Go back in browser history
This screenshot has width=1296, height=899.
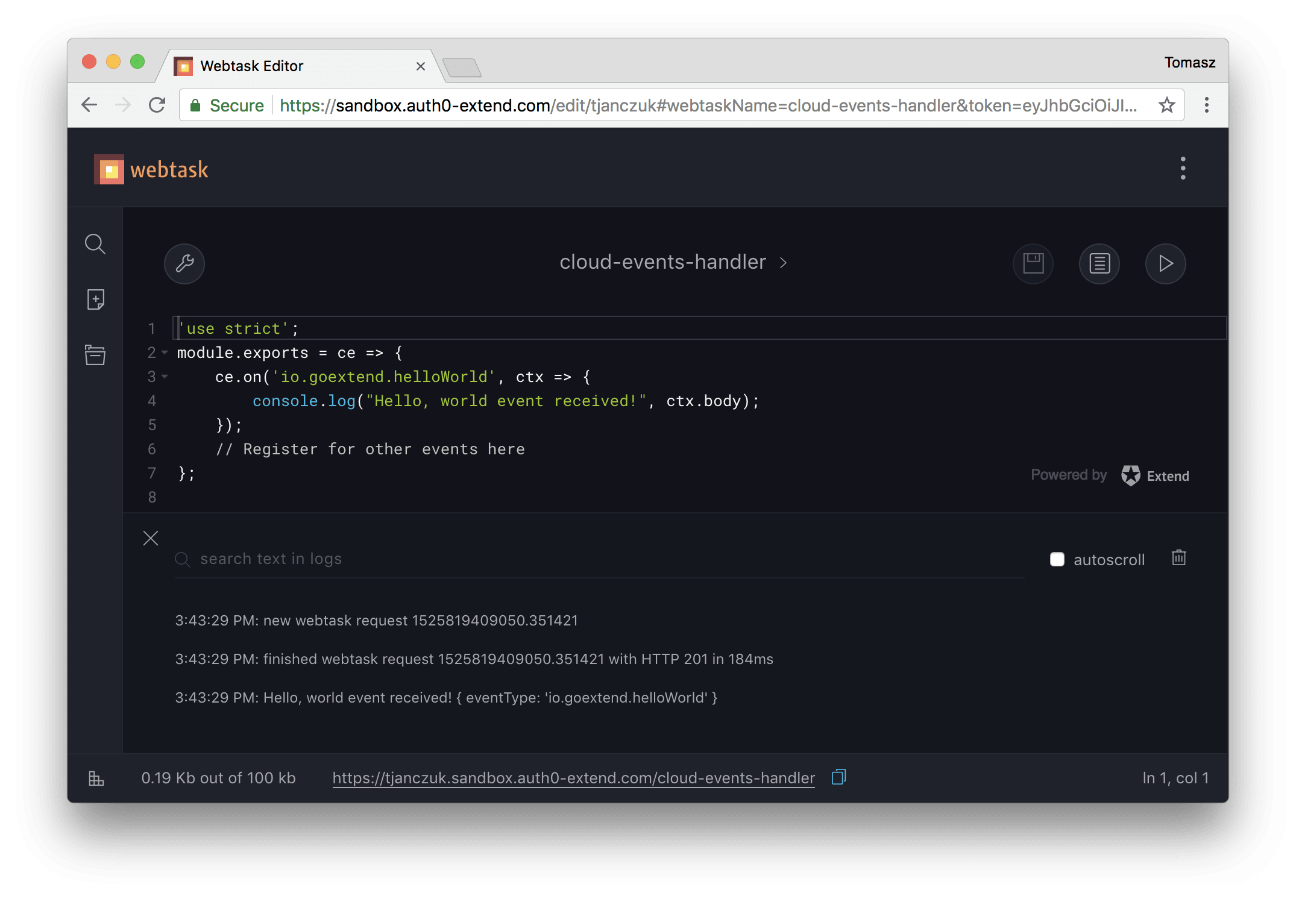tap(89, 105)
